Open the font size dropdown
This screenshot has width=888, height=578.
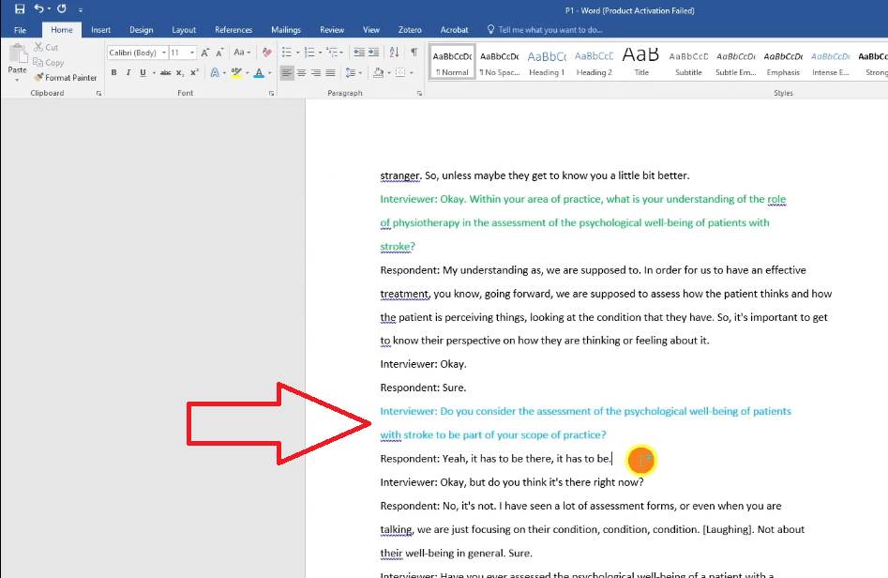tap(192, 53)
